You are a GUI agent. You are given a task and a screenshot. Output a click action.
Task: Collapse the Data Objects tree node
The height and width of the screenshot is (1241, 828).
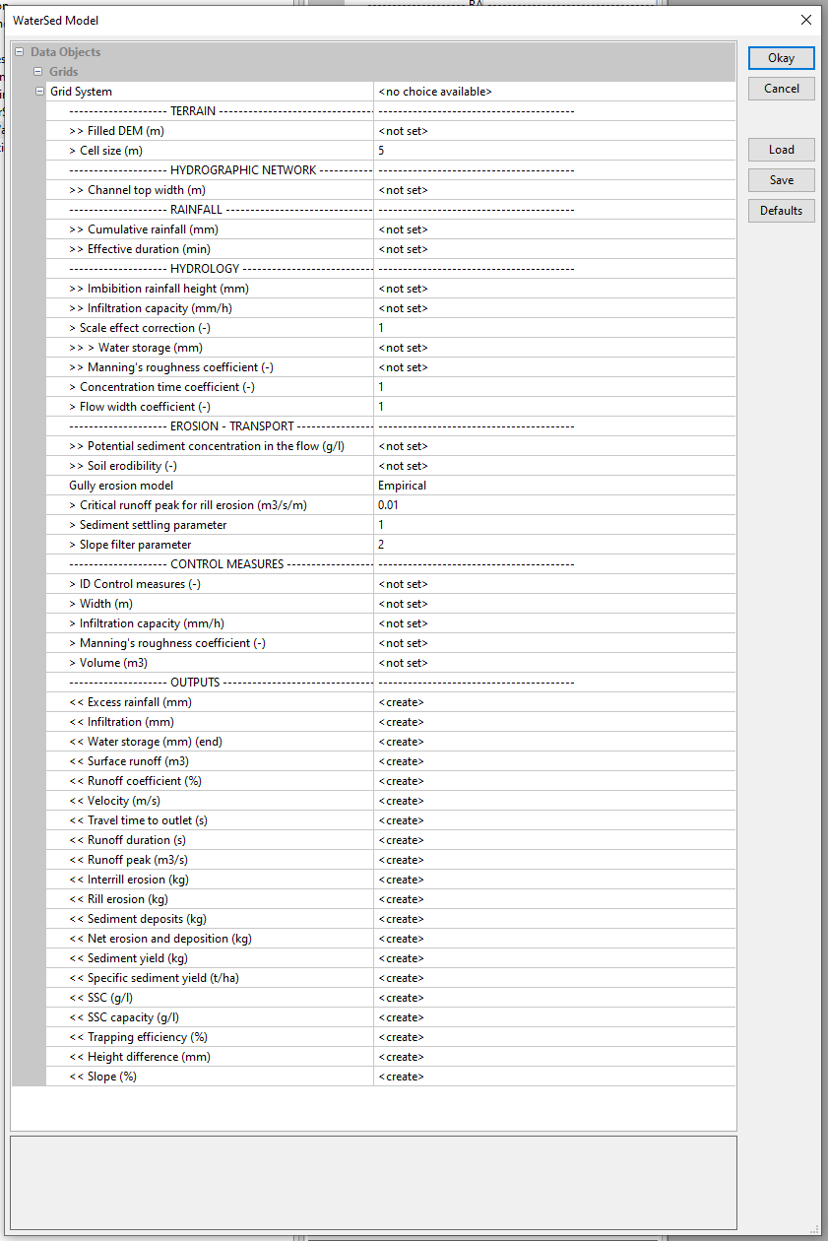pyautogui.click(x=20, y=52)
